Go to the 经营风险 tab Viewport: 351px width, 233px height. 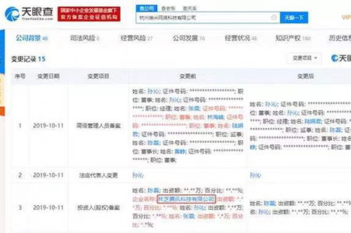136,38
